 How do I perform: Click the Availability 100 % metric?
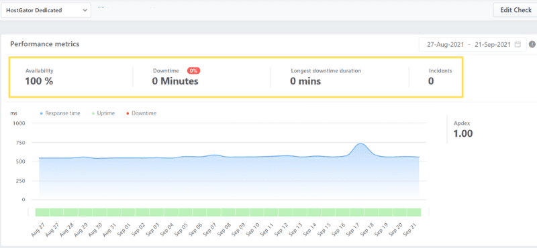click(x=40, y=76)
